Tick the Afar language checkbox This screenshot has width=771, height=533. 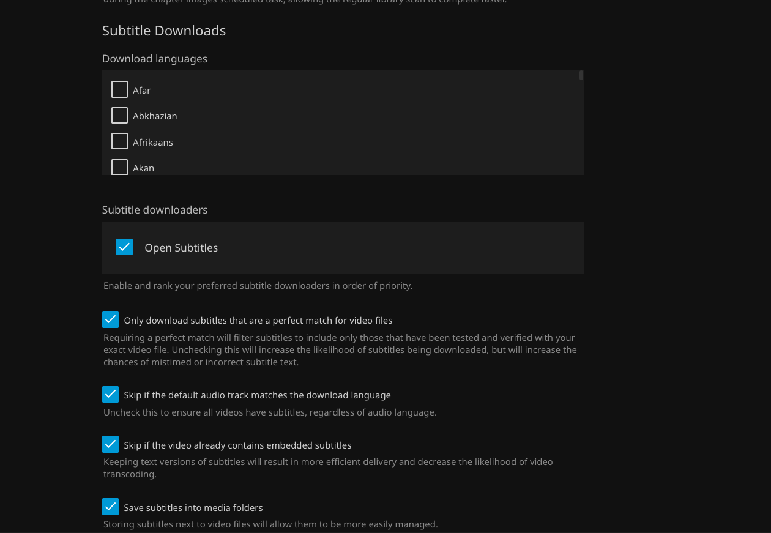click(119, 89)
